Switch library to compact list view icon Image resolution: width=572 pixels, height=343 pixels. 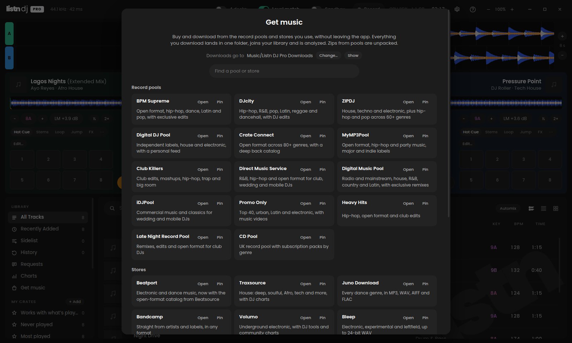coord(543,208)
